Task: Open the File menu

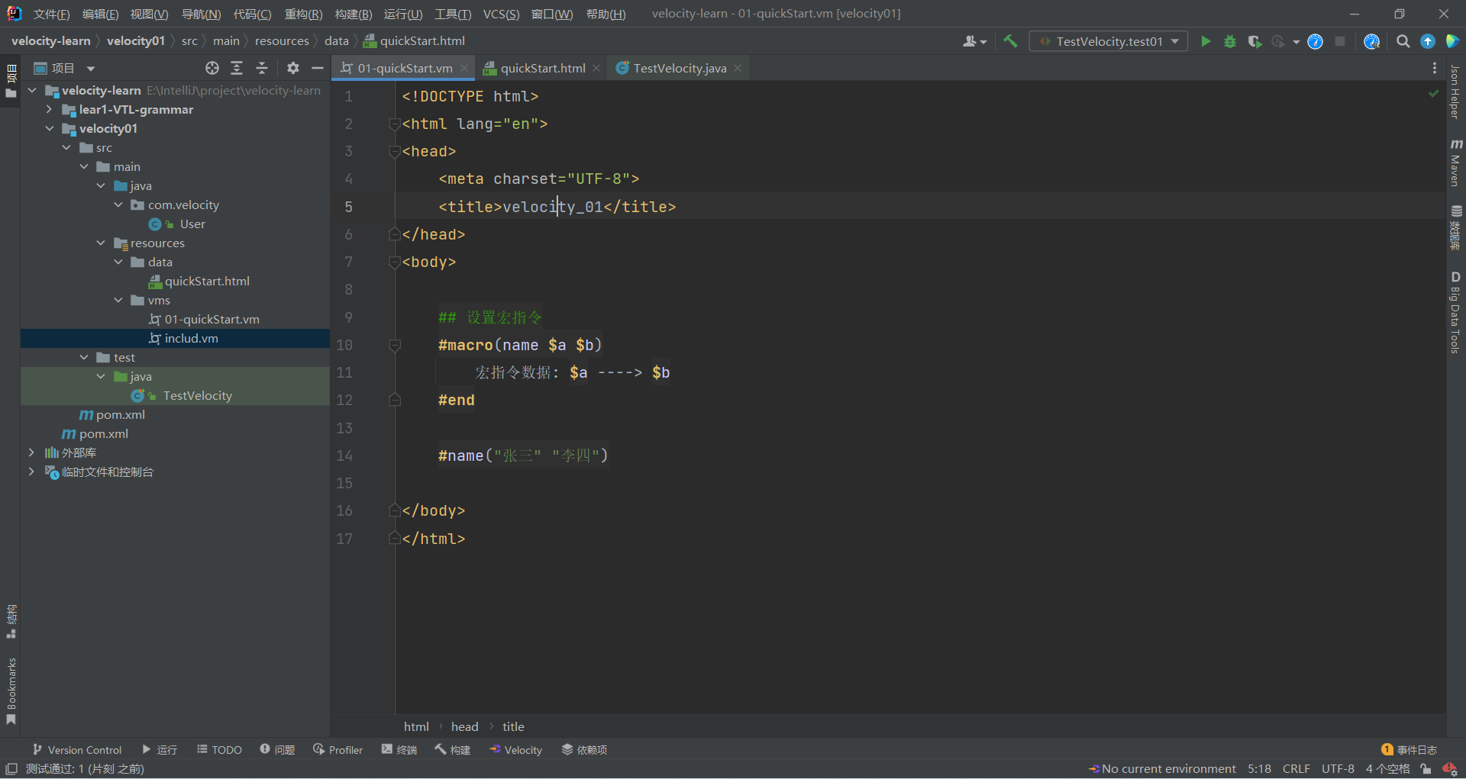Action: (51, 14)
